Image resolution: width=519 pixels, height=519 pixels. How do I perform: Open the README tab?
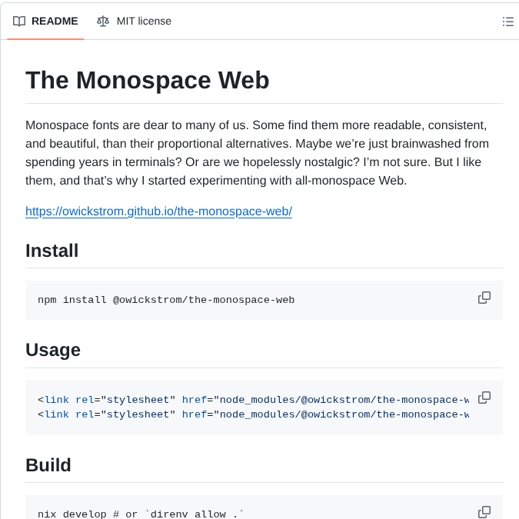click(x=45, y=22)
